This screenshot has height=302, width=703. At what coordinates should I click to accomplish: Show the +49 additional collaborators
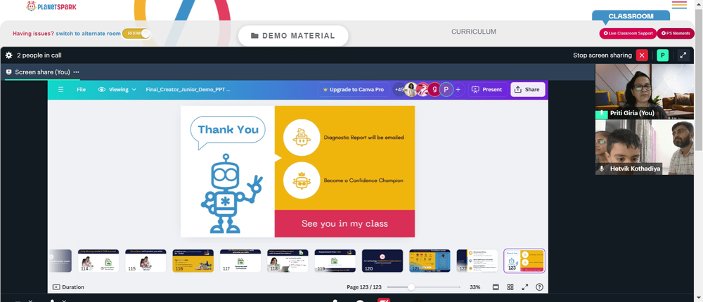399,90
